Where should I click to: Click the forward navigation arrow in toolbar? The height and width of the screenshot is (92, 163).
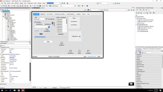[x=83, y=6]
